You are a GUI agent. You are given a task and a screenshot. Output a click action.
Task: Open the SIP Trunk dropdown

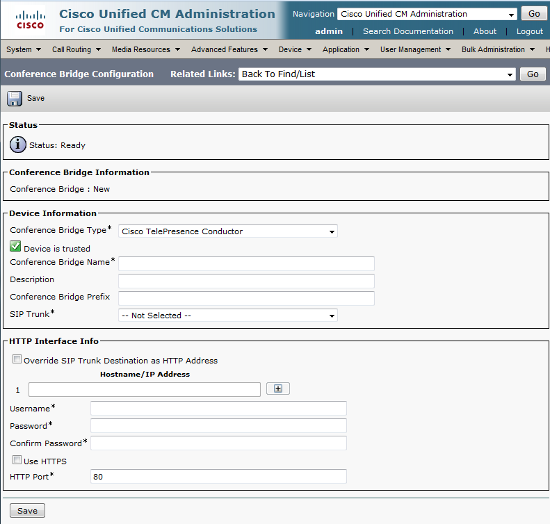click(x=228, y=316)
